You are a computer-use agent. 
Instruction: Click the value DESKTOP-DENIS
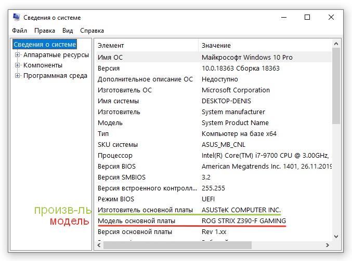(x=226, y=101)
